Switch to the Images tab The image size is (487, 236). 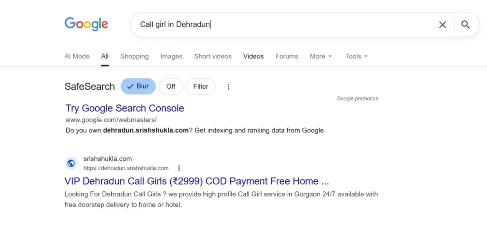point(171,56)
